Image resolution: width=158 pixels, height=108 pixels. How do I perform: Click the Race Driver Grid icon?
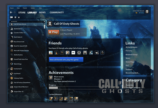pos(12,42)
